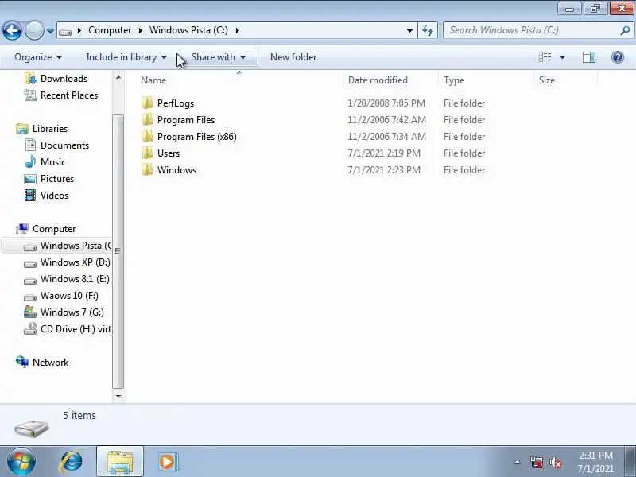The width and height of the screenshot is (636, 477).
Task: Click the network status tray icon
Action: click(x=537, y=462)
